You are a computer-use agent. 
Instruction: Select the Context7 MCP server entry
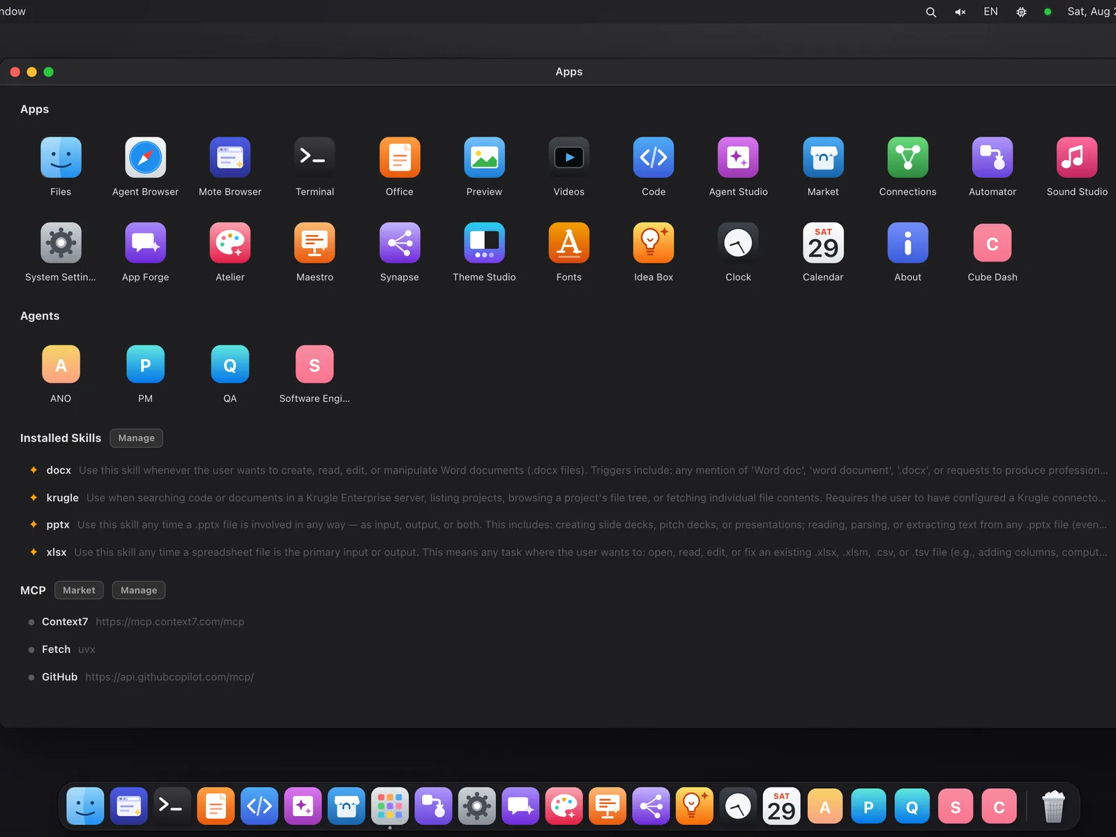[137, 621]
